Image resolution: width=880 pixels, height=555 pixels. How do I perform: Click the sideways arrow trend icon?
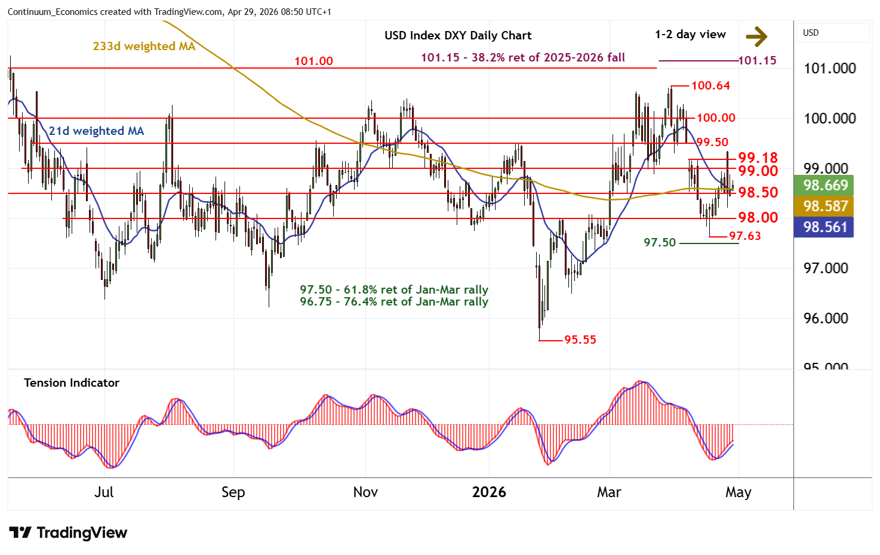(756, 36)
